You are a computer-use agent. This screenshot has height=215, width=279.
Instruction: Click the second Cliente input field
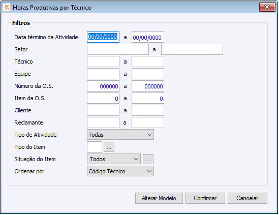point(148,110)
